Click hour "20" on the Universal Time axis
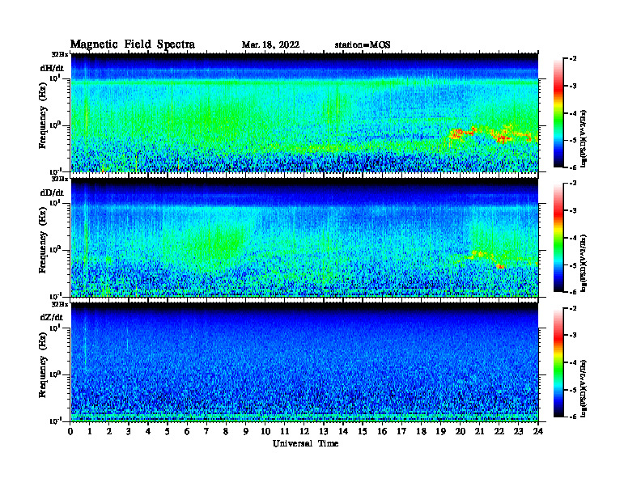The height and width of the screenshot is (495, 641). pos(461,432)
